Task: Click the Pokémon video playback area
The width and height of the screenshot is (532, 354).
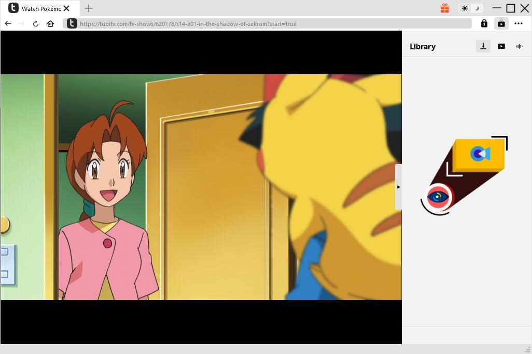Action: (x=201, y=187)
